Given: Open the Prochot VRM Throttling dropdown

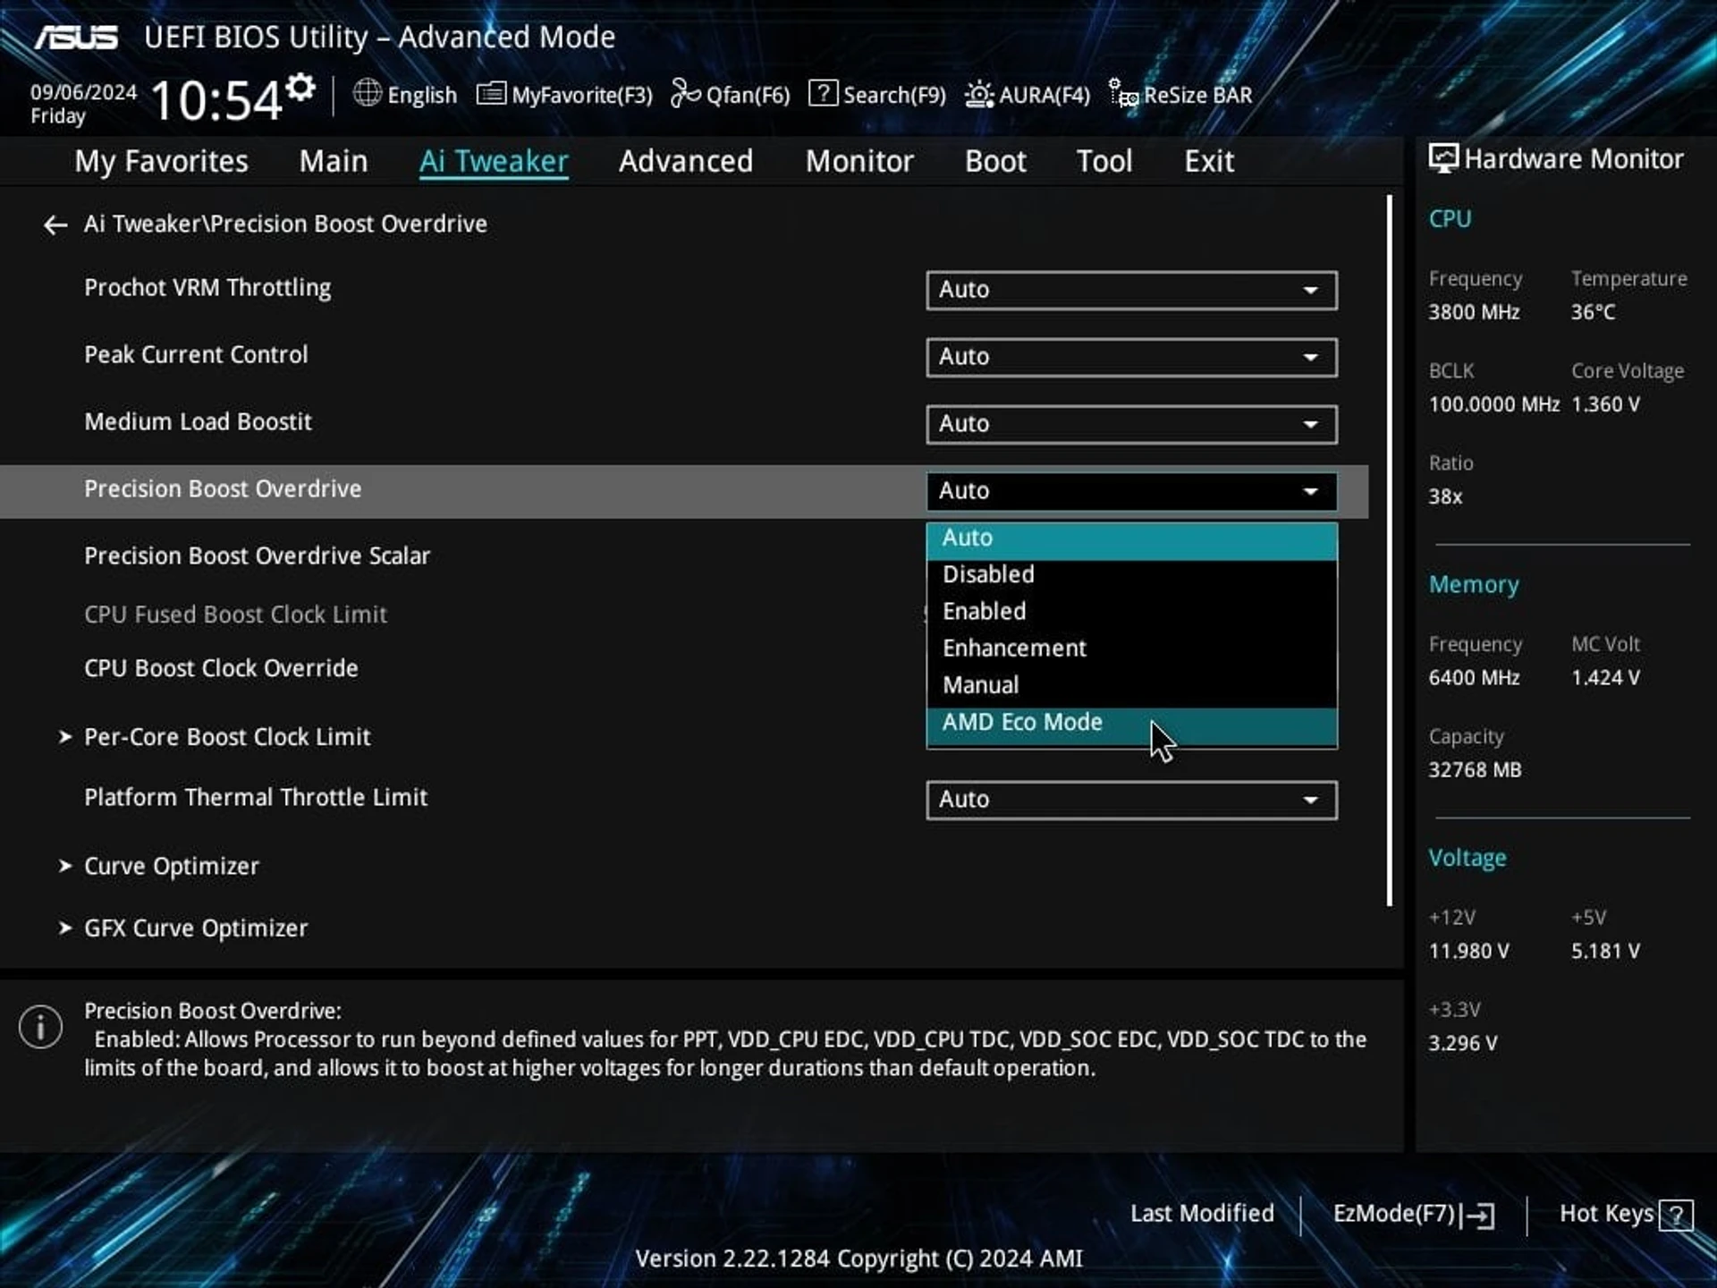Looking at the screenshot, I should 1131,290.
